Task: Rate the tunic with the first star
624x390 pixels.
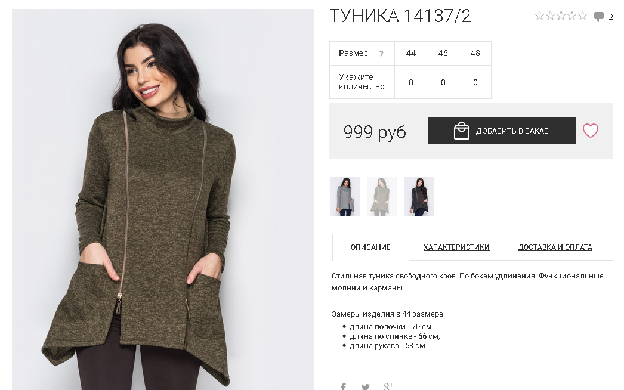Action: (540, 16)
